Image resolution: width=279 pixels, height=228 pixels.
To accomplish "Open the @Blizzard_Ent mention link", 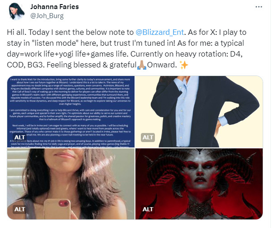I will (x=159, y=32).
